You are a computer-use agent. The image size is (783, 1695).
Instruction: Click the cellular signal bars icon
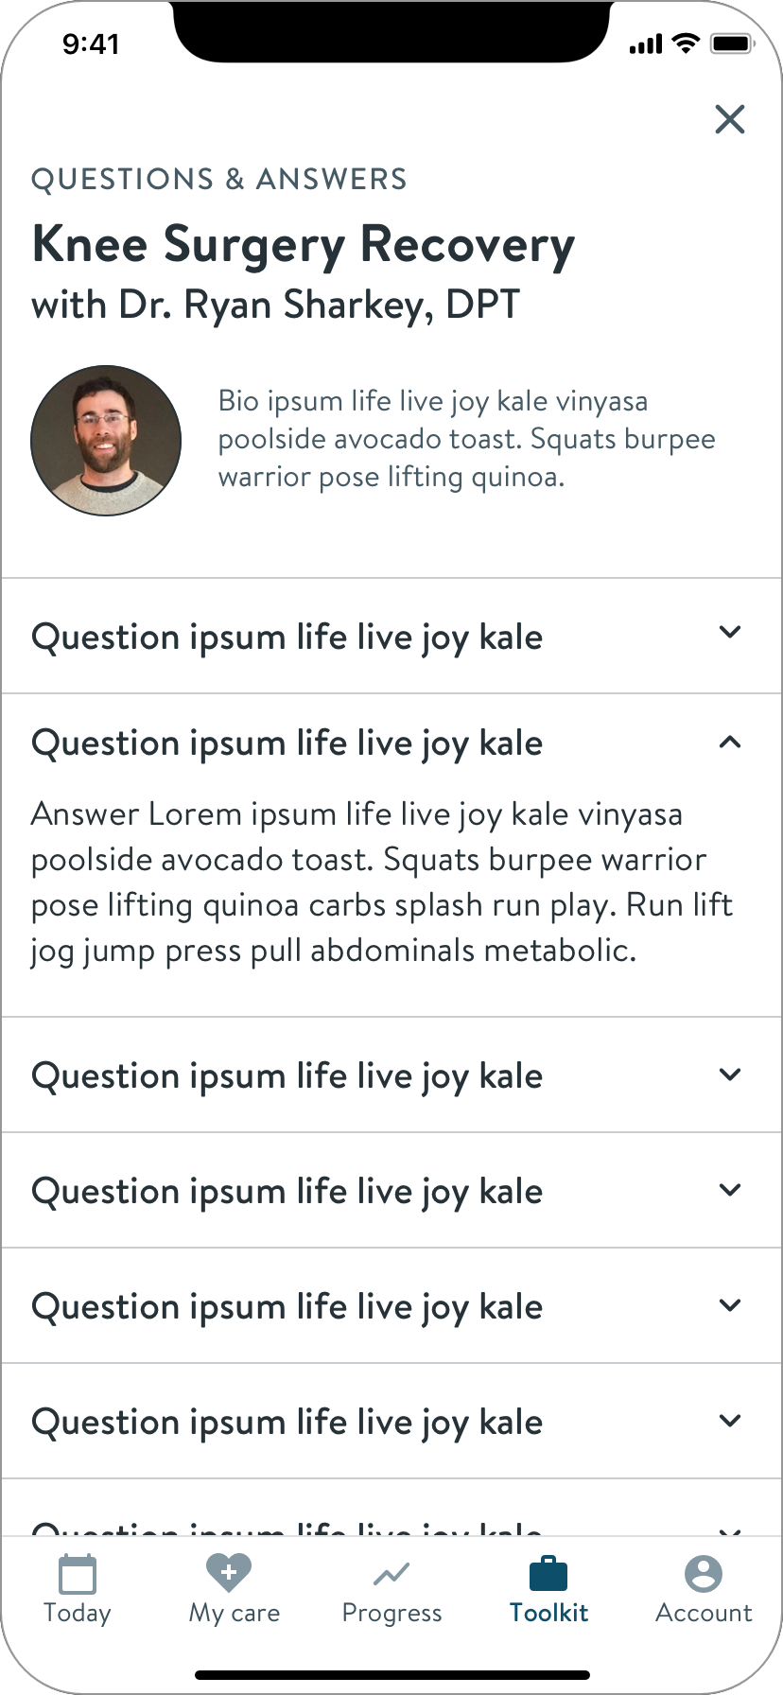(x=646, y=44)
